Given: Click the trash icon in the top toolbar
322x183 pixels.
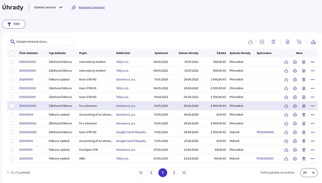Looking at the screenshot, I should (x=273, y=42).
